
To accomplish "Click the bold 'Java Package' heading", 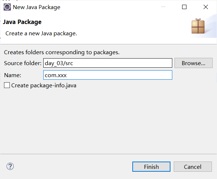I will [22, 22].
